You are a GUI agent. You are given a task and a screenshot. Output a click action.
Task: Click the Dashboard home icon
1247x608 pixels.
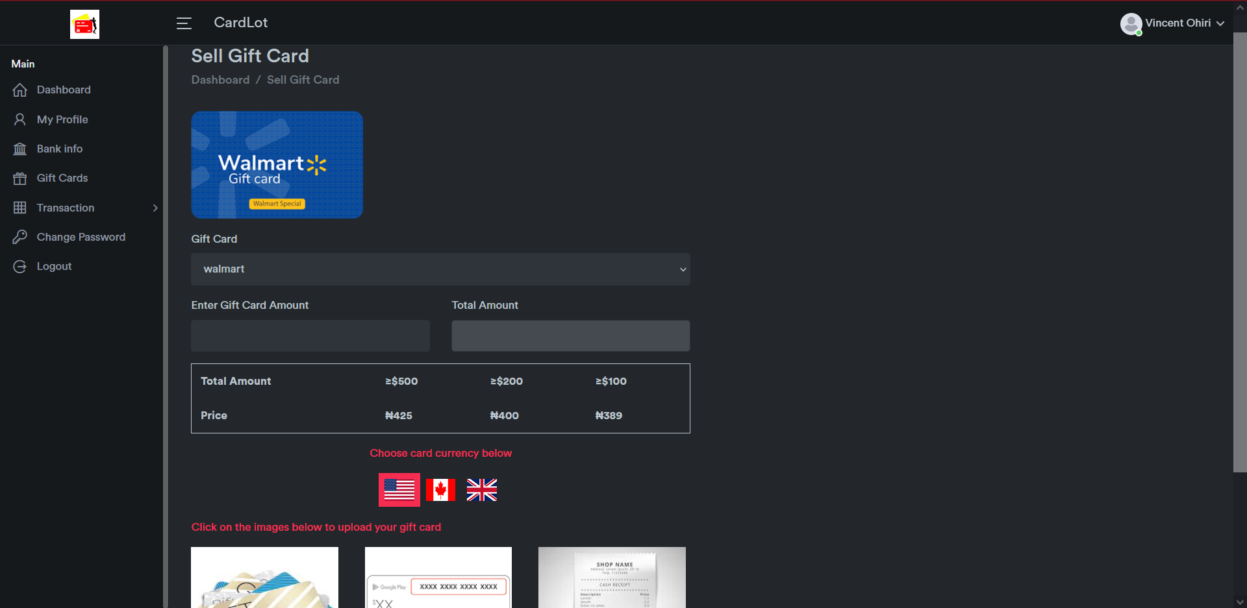click(x=20, y=90)
